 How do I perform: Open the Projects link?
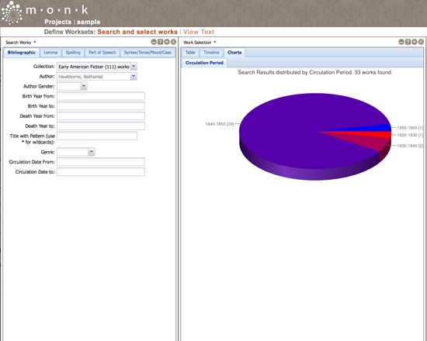[x=57, y=22]
